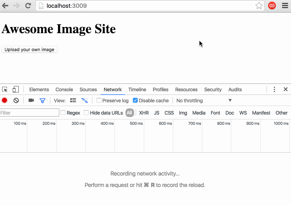Click the camera capture screenshots icon

click(31, 101)
